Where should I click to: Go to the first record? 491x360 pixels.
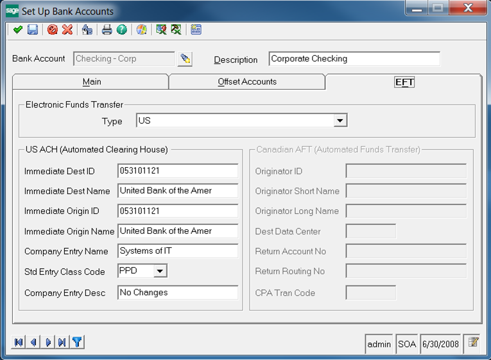(19, 342)
